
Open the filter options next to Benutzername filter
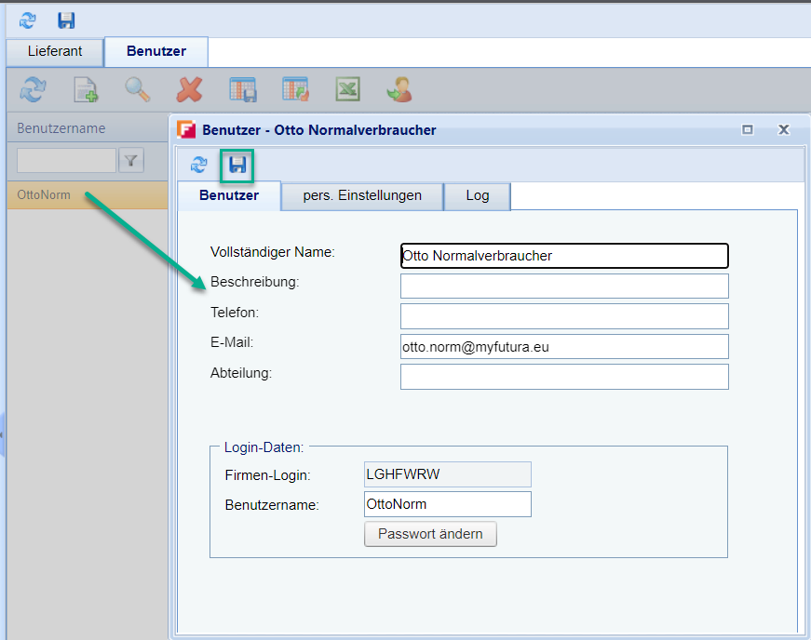point(131,161)
